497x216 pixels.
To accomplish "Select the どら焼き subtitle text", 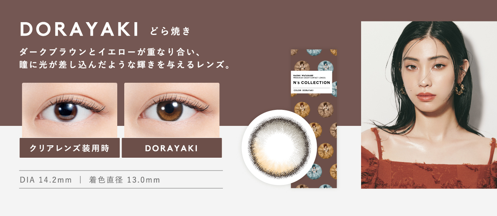I will point(170,31).
